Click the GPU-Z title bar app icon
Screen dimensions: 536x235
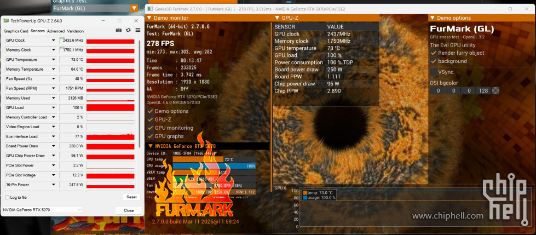(6, 21)
